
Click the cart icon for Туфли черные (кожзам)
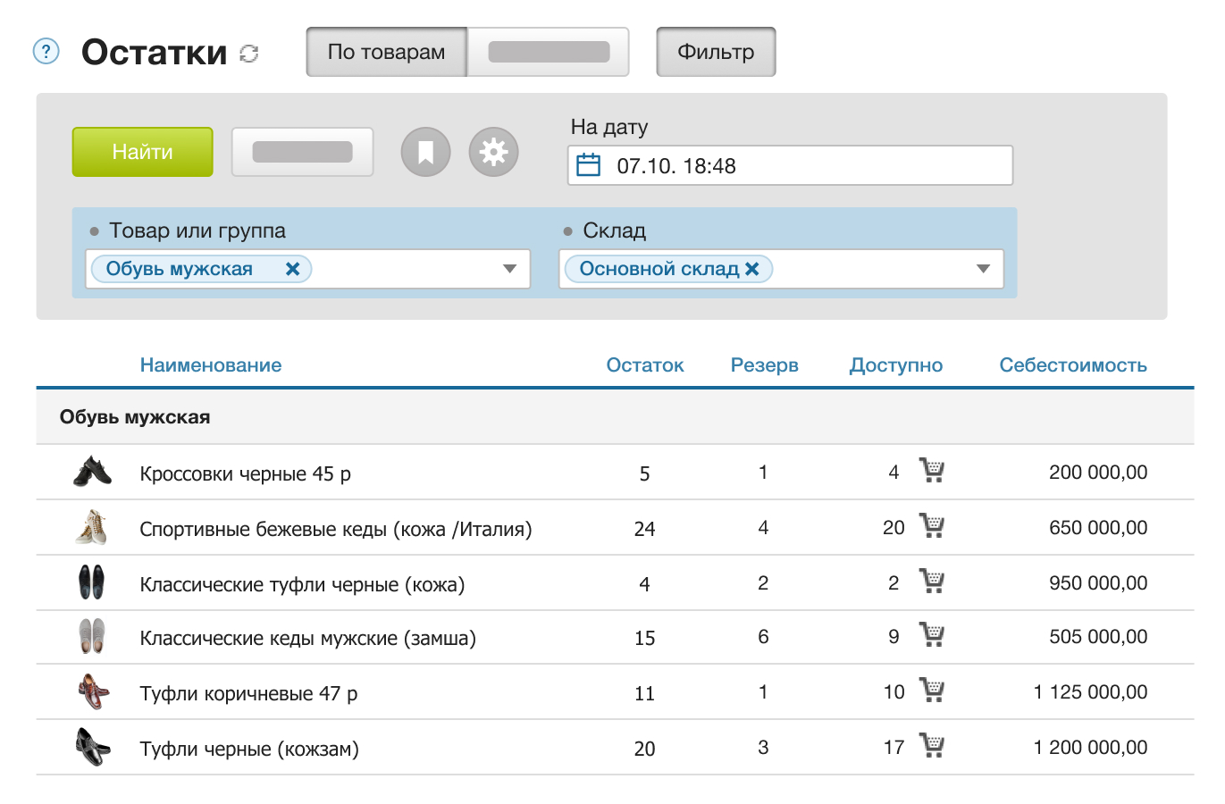coord(932,745)
